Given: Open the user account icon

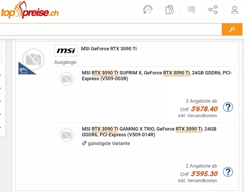Looking at the screenshot, I should 234,10.
